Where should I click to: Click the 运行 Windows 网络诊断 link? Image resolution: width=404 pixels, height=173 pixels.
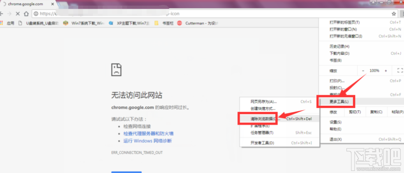tap(148, 141)
